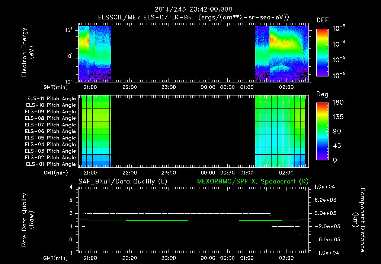Click the ELS-01 Pitch Angle row label
This screenshot has height=264, width=381.
(x=51, y=164)
